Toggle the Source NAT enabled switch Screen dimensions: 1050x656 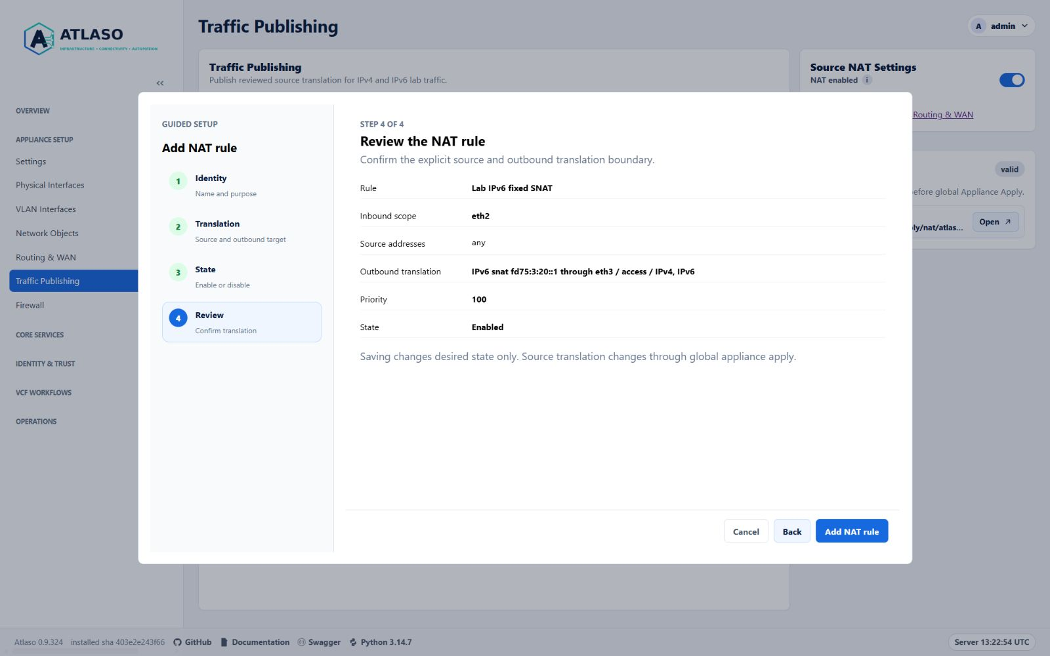click(1012, 80)
